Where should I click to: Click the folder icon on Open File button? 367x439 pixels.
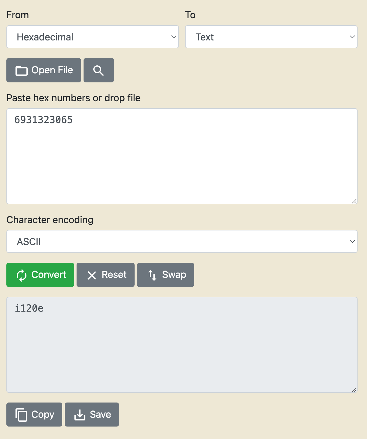21,70
